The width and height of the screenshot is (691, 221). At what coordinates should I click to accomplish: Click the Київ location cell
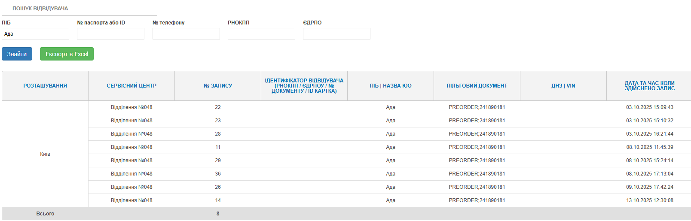click(45, 154)
